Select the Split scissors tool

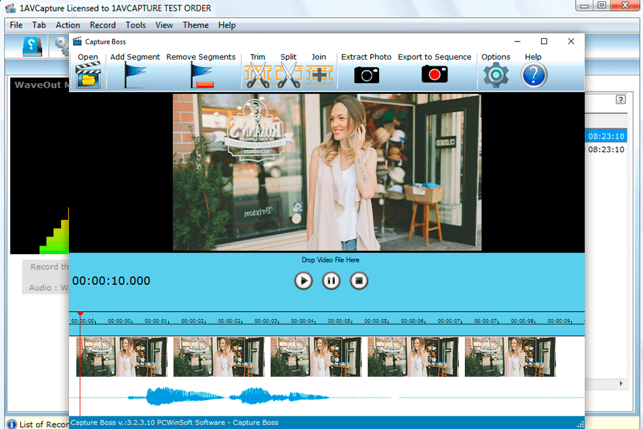tap(289, 75)
